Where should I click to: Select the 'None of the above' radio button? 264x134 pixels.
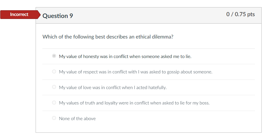pos(54,118)
